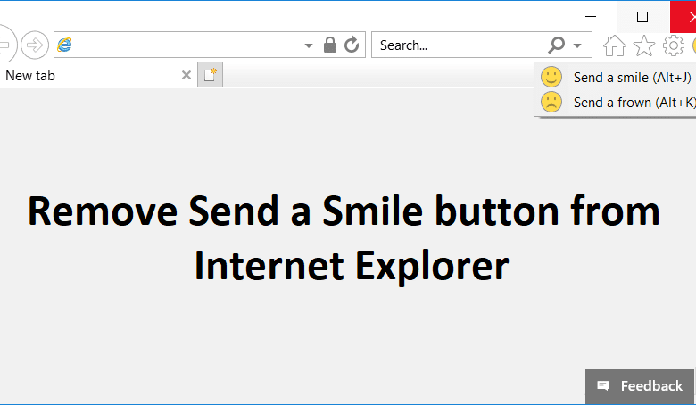Close the New tab tab
The height and width of the screenshot is (405, 696).
tap(186, 76)
